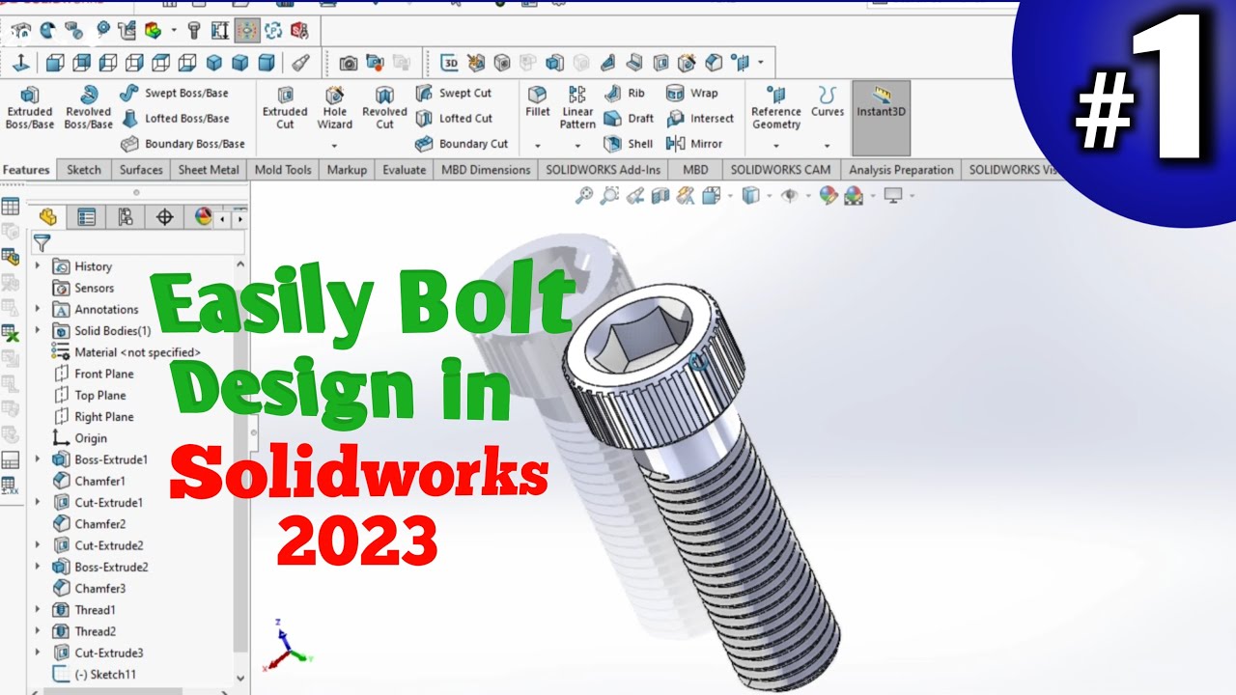Expand the Thread1 feature
Screen dimensions: 1236x695
(38, 610)
